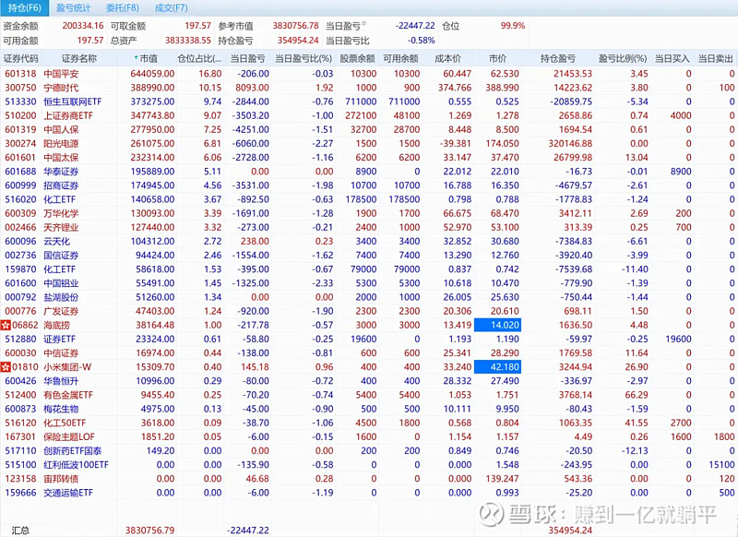Click the 当日盈亏比(%) column header

pos(304,59)
